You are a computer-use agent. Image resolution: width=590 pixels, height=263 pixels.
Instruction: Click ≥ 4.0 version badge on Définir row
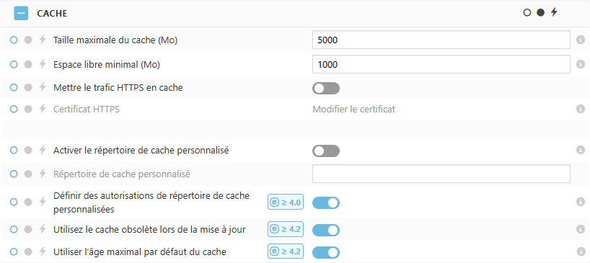pos(286,202)
